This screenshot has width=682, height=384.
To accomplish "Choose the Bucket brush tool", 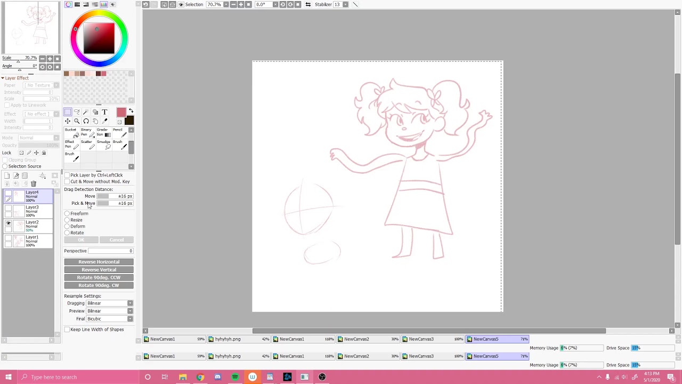I will tap(72, 132).
